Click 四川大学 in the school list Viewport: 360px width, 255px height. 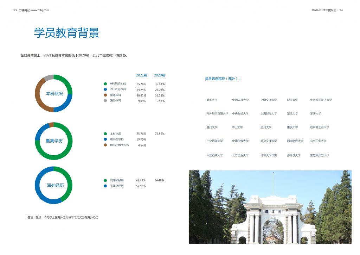tap(266, 127)
